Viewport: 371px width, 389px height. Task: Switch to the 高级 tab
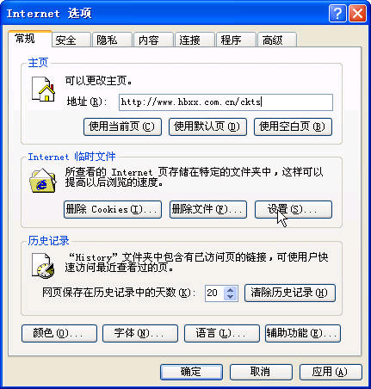277,40
